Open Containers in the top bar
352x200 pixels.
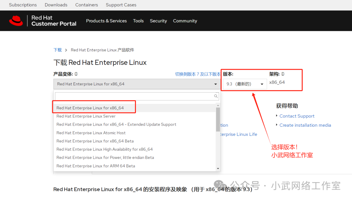coord(87,5)
